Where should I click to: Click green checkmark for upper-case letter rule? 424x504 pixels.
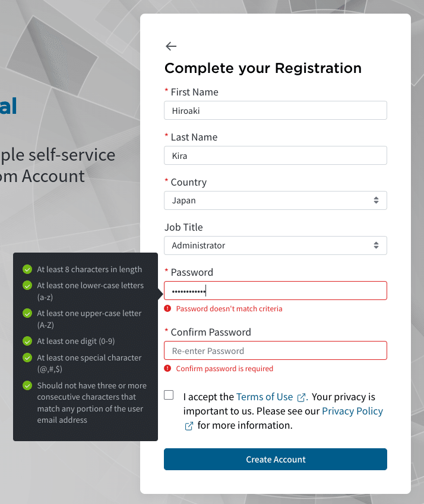click(x=27, y=314)
